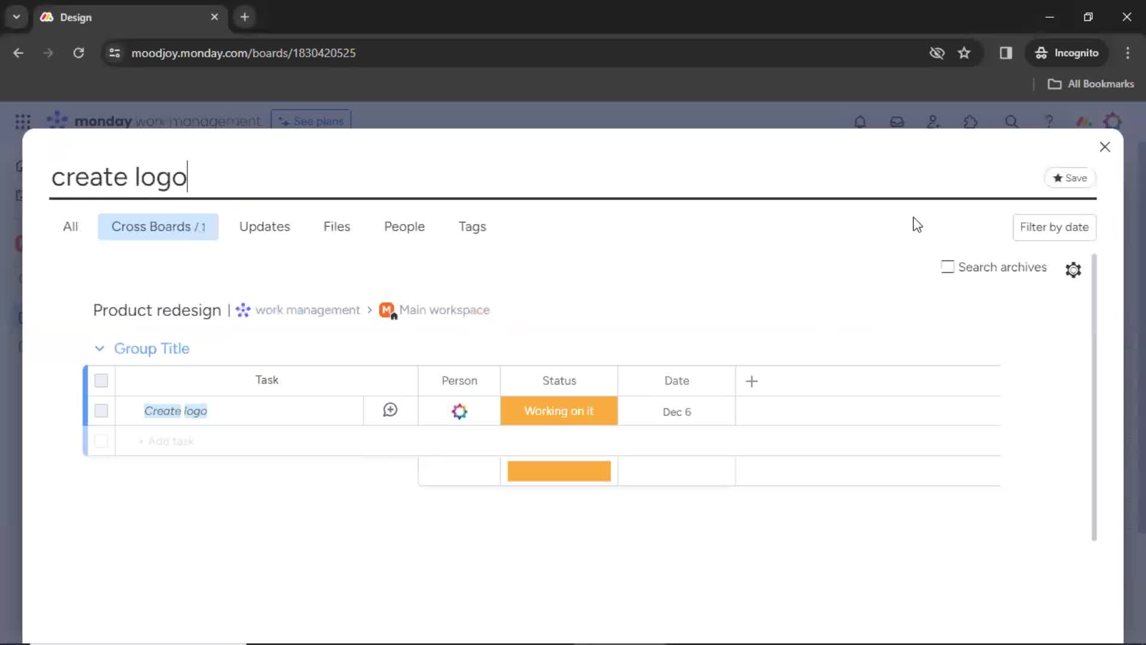
Task: Click the magnifier search icon in top bar
Action: coord(1012,122)
